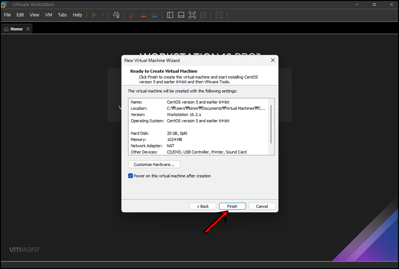Close the Home tab
This screenshot has height=269, width=399.
(x=28, y=29)
